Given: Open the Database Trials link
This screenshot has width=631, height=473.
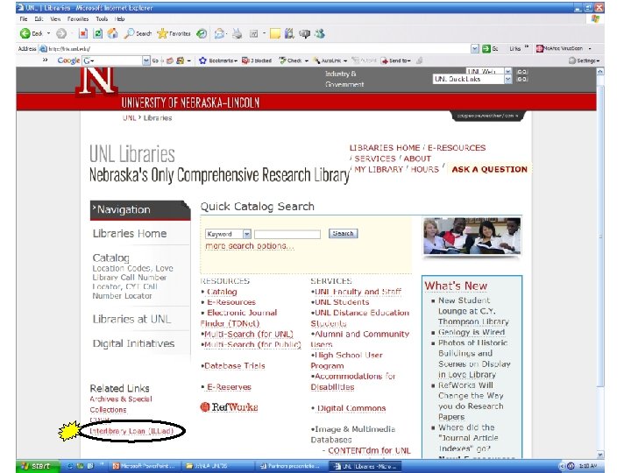Looking at the screenshot, I should (x=235, y=366).
